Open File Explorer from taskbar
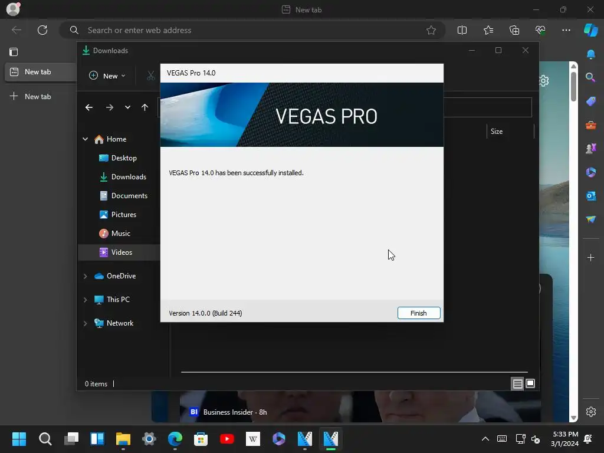 [x=123, y=439]
